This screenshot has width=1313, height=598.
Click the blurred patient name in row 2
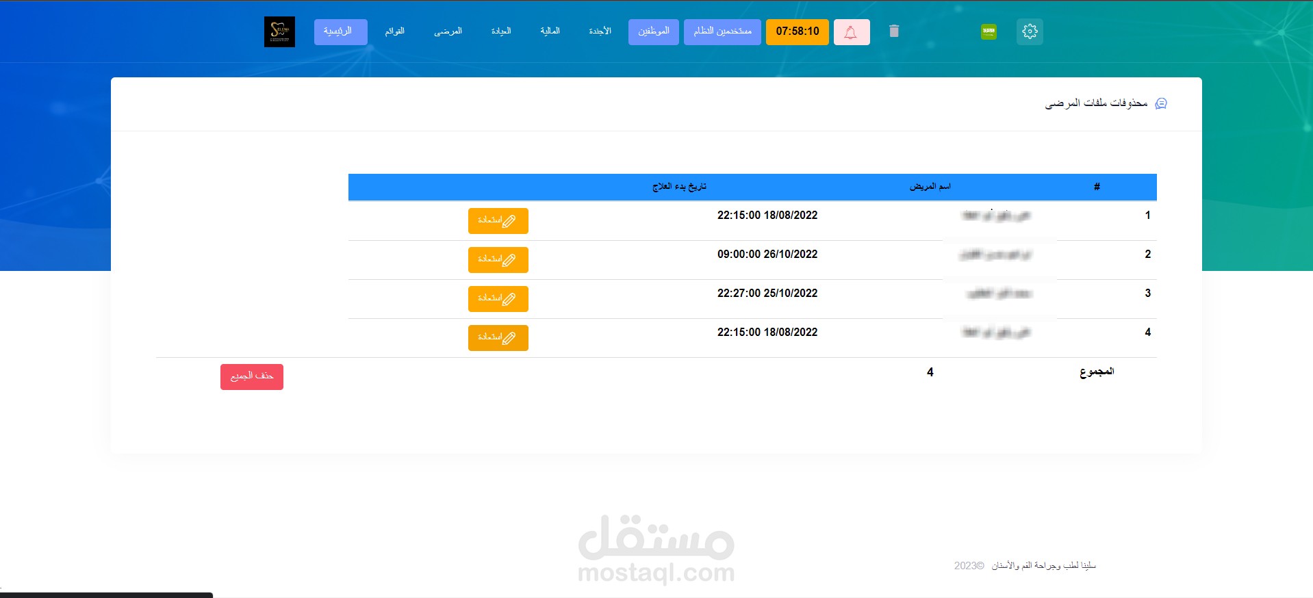(x=996, y=255)
